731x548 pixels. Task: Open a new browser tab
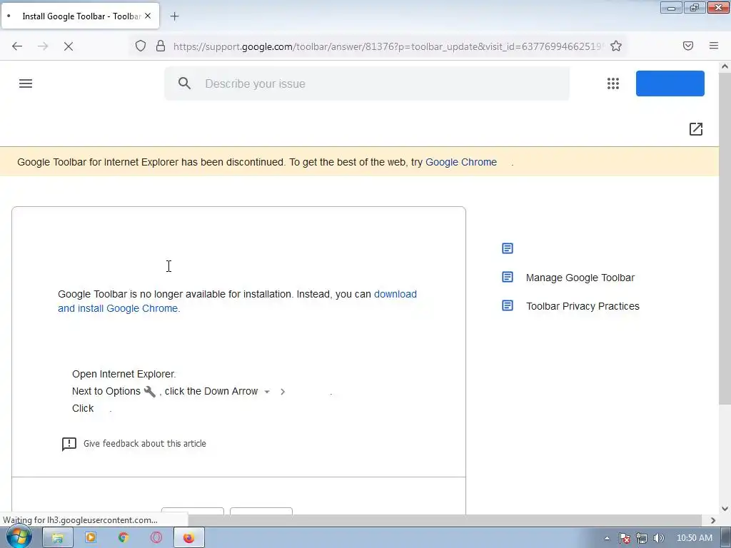[174, 16]
